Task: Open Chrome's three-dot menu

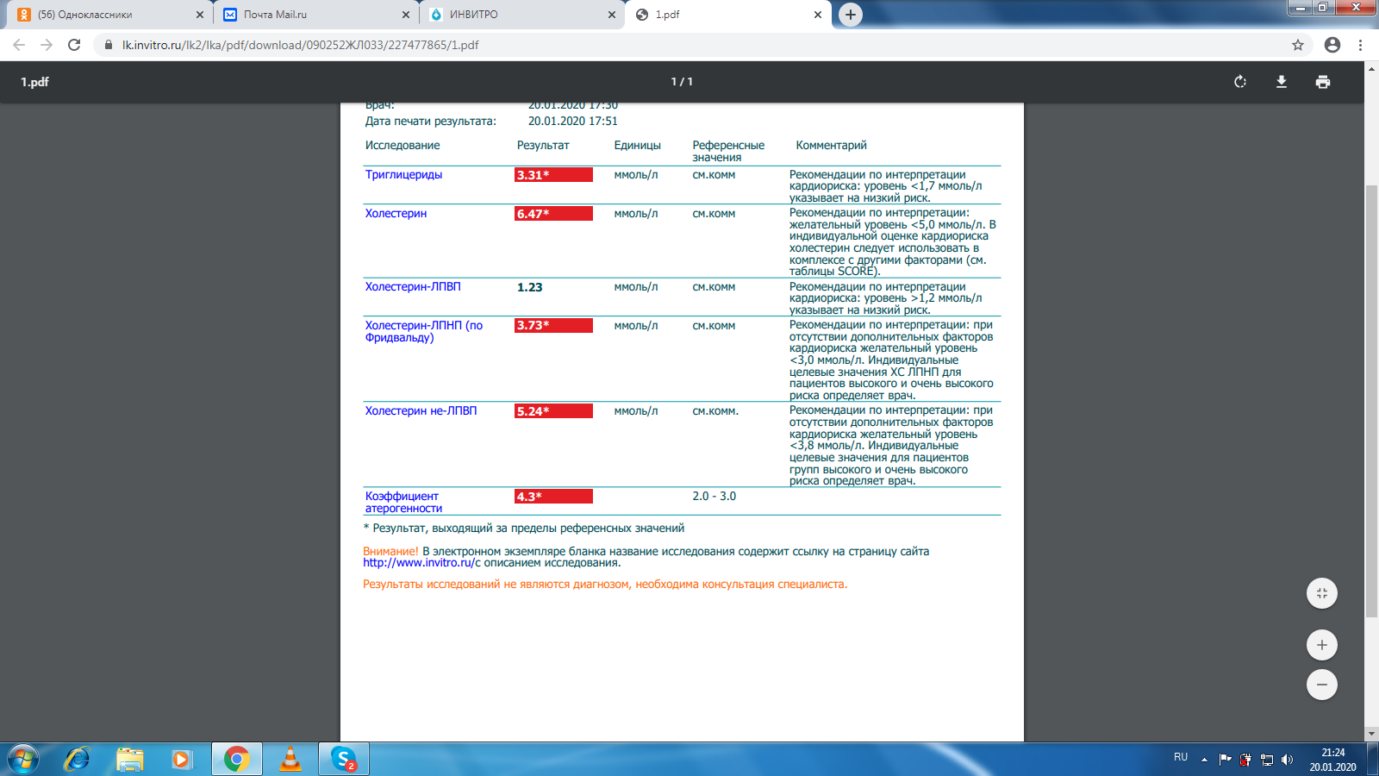Action: [x=1361, y=45]
